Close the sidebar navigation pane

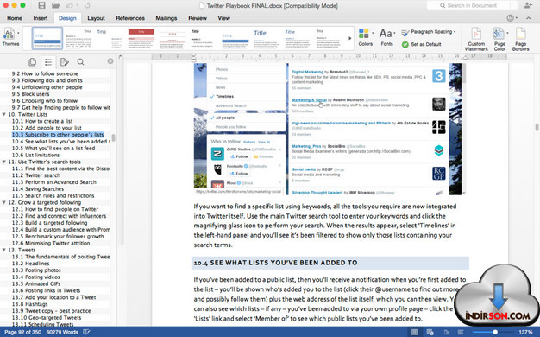(x=110, y=61)
